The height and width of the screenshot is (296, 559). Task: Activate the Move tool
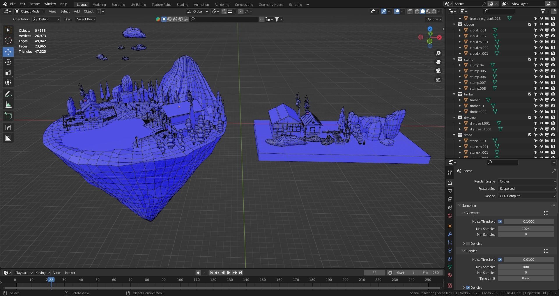tap(8, 52)
